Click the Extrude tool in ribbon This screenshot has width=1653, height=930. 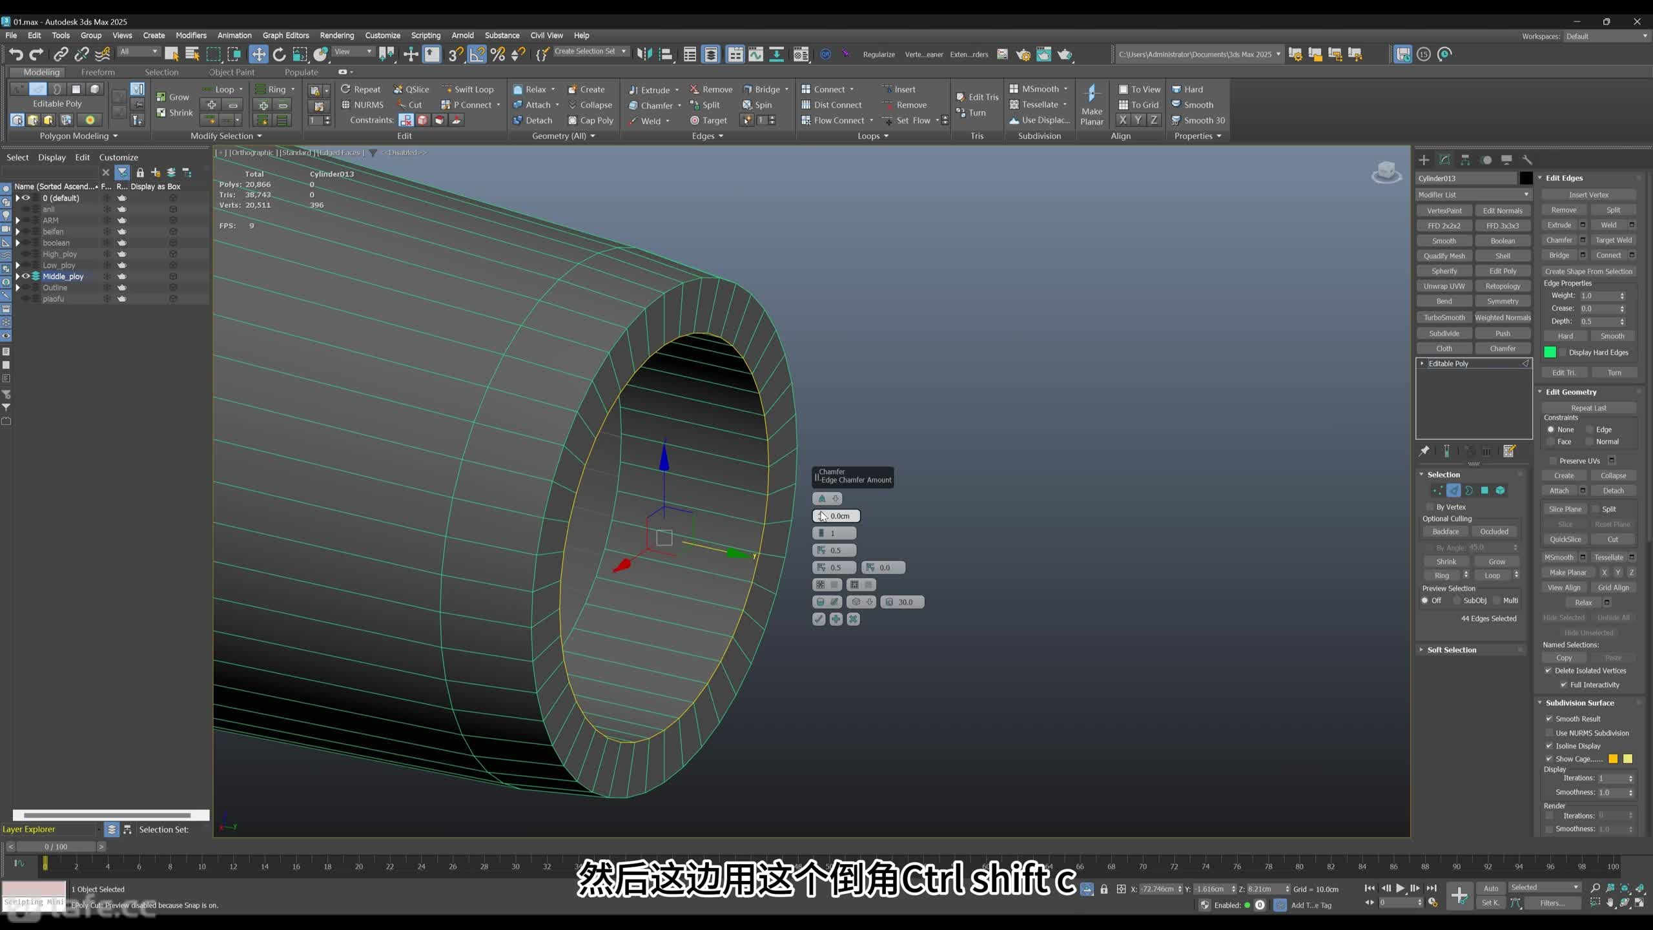(649, 90)
